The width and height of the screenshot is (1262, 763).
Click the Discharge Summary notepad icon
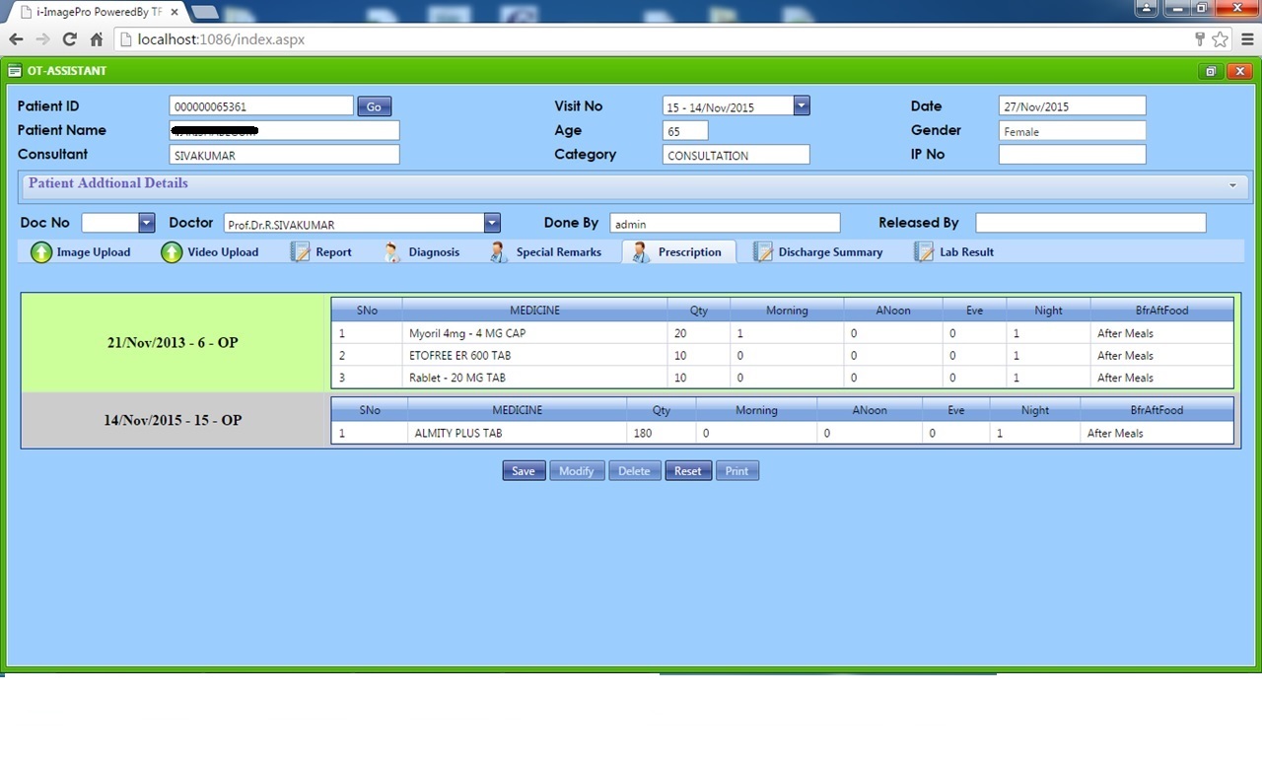763,252
